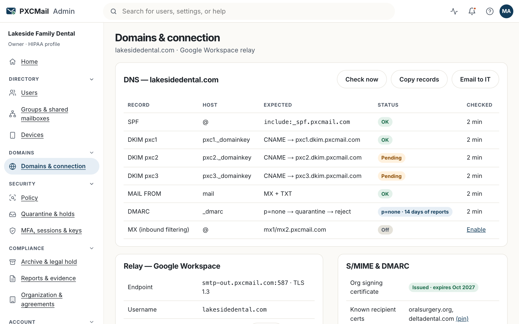Viewport: 519px width, 324px height.
Task: Click the Email to IT button
Action: pos(475,79)
